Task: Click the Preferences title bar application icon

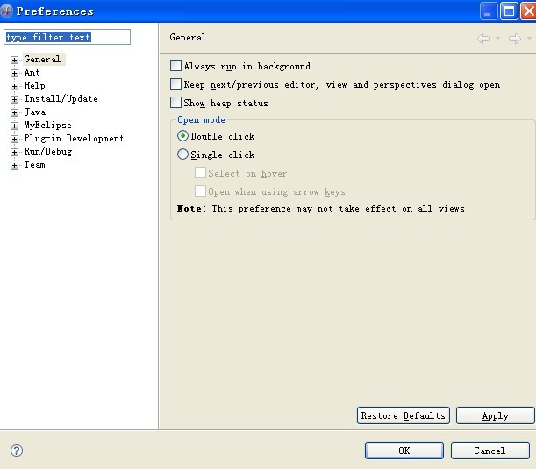Action: coord(6,11)
